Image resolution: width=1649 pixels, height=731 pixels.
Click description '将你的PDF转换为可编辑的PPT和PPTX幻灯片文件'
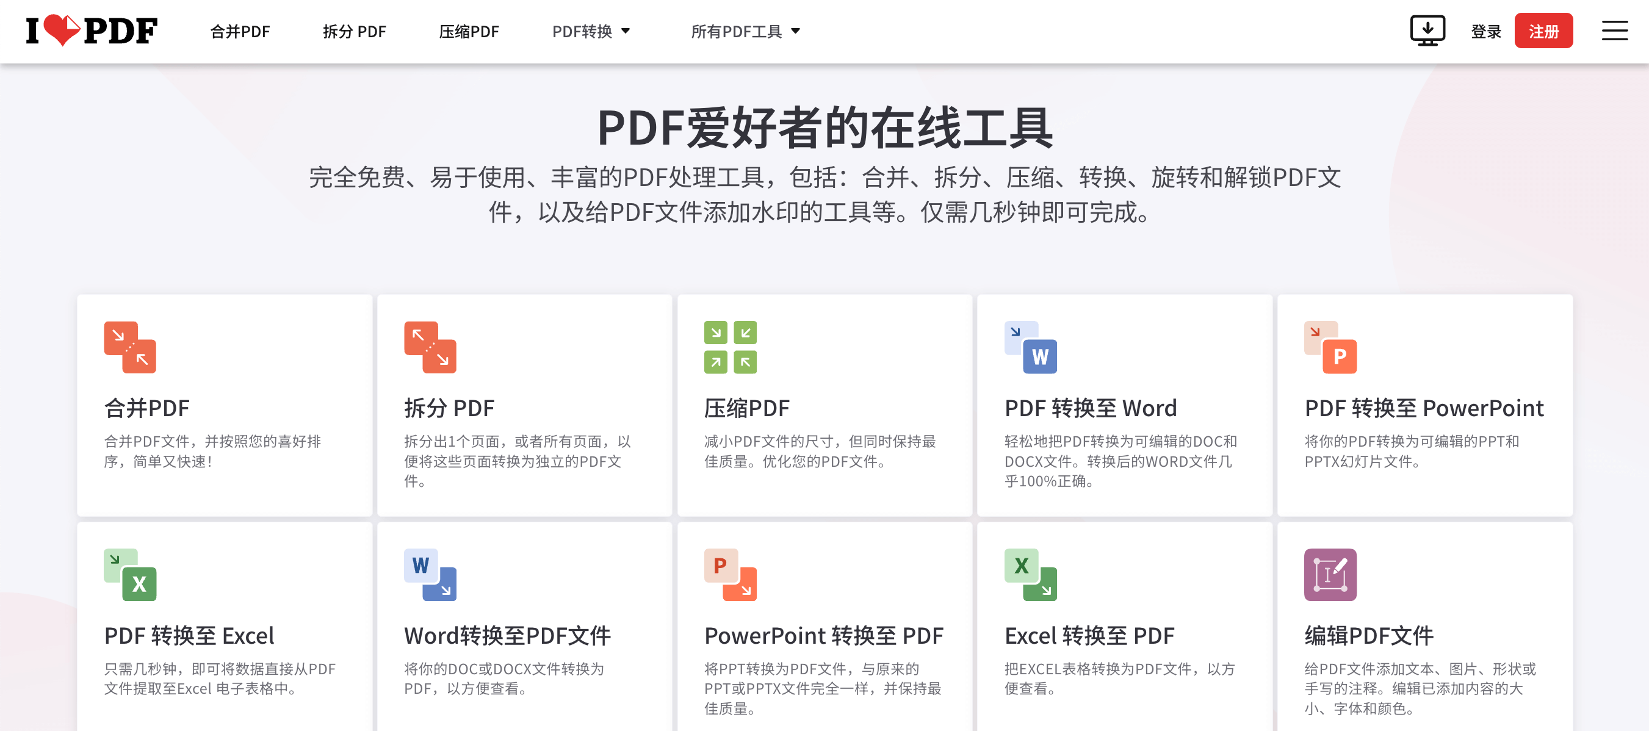pyautogui.click(x=1412, y=451)
